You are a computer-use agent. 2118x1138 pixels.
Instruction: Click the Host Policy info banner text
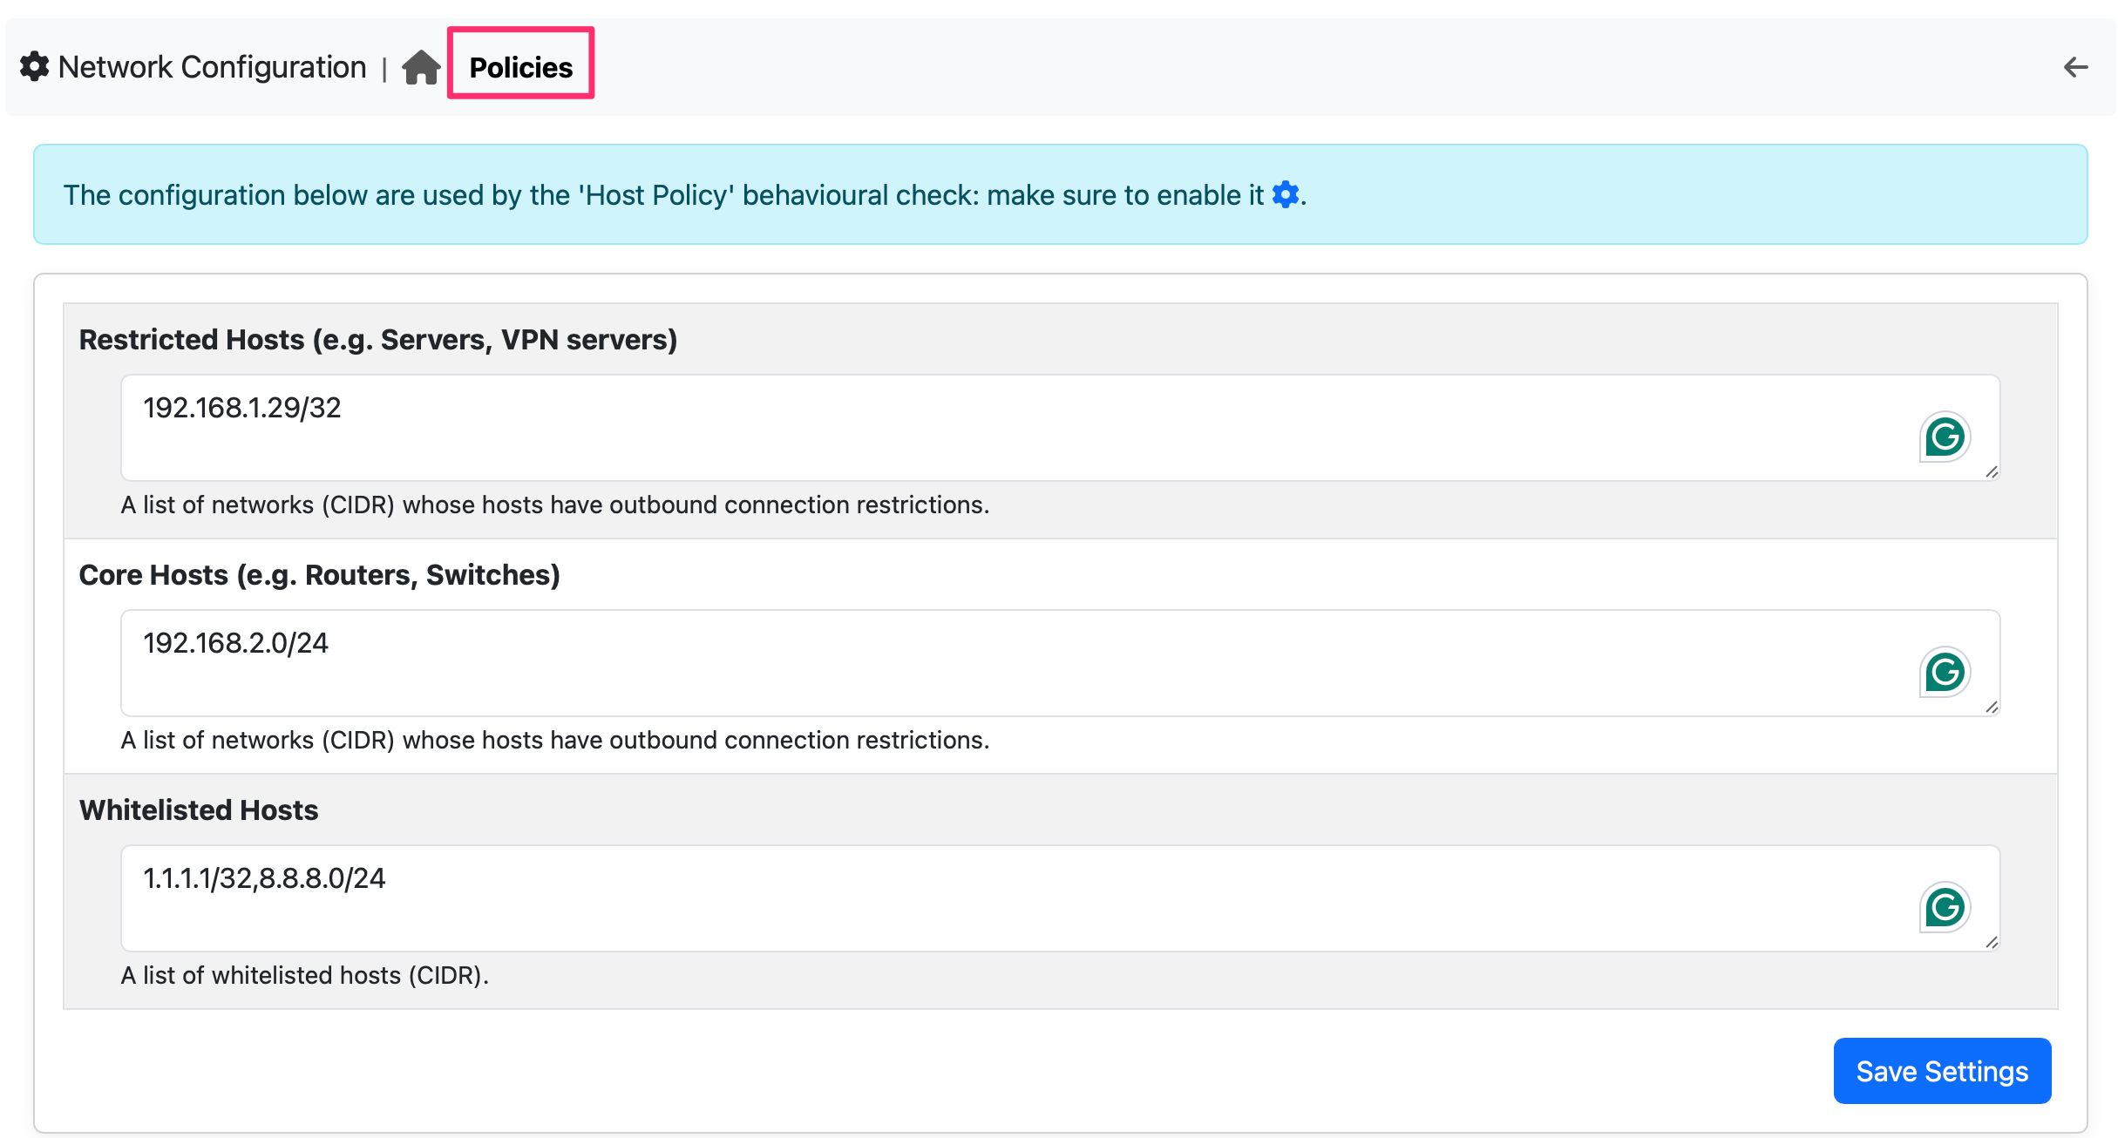(x=684, y=195)
